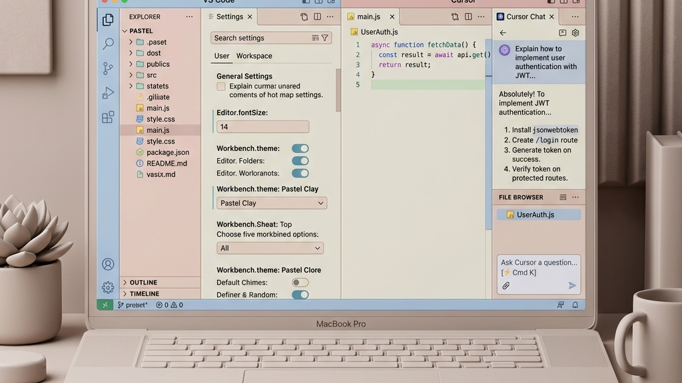682x383 pixels.
Task: Send the Cursor chat message
Action: [572, 285]
